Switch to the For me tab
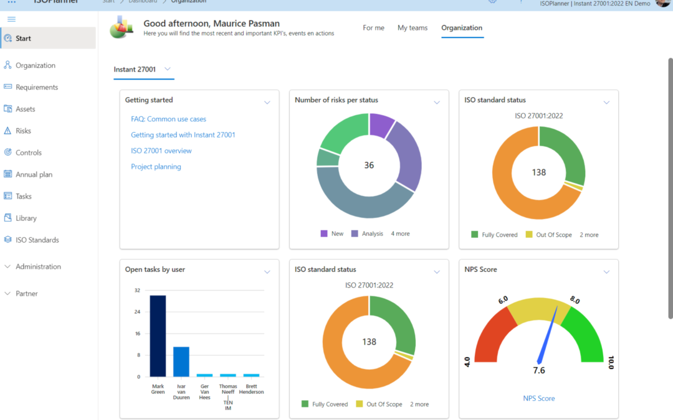The height and width of the screenshot is (420, 673). (x=373, y=28)
